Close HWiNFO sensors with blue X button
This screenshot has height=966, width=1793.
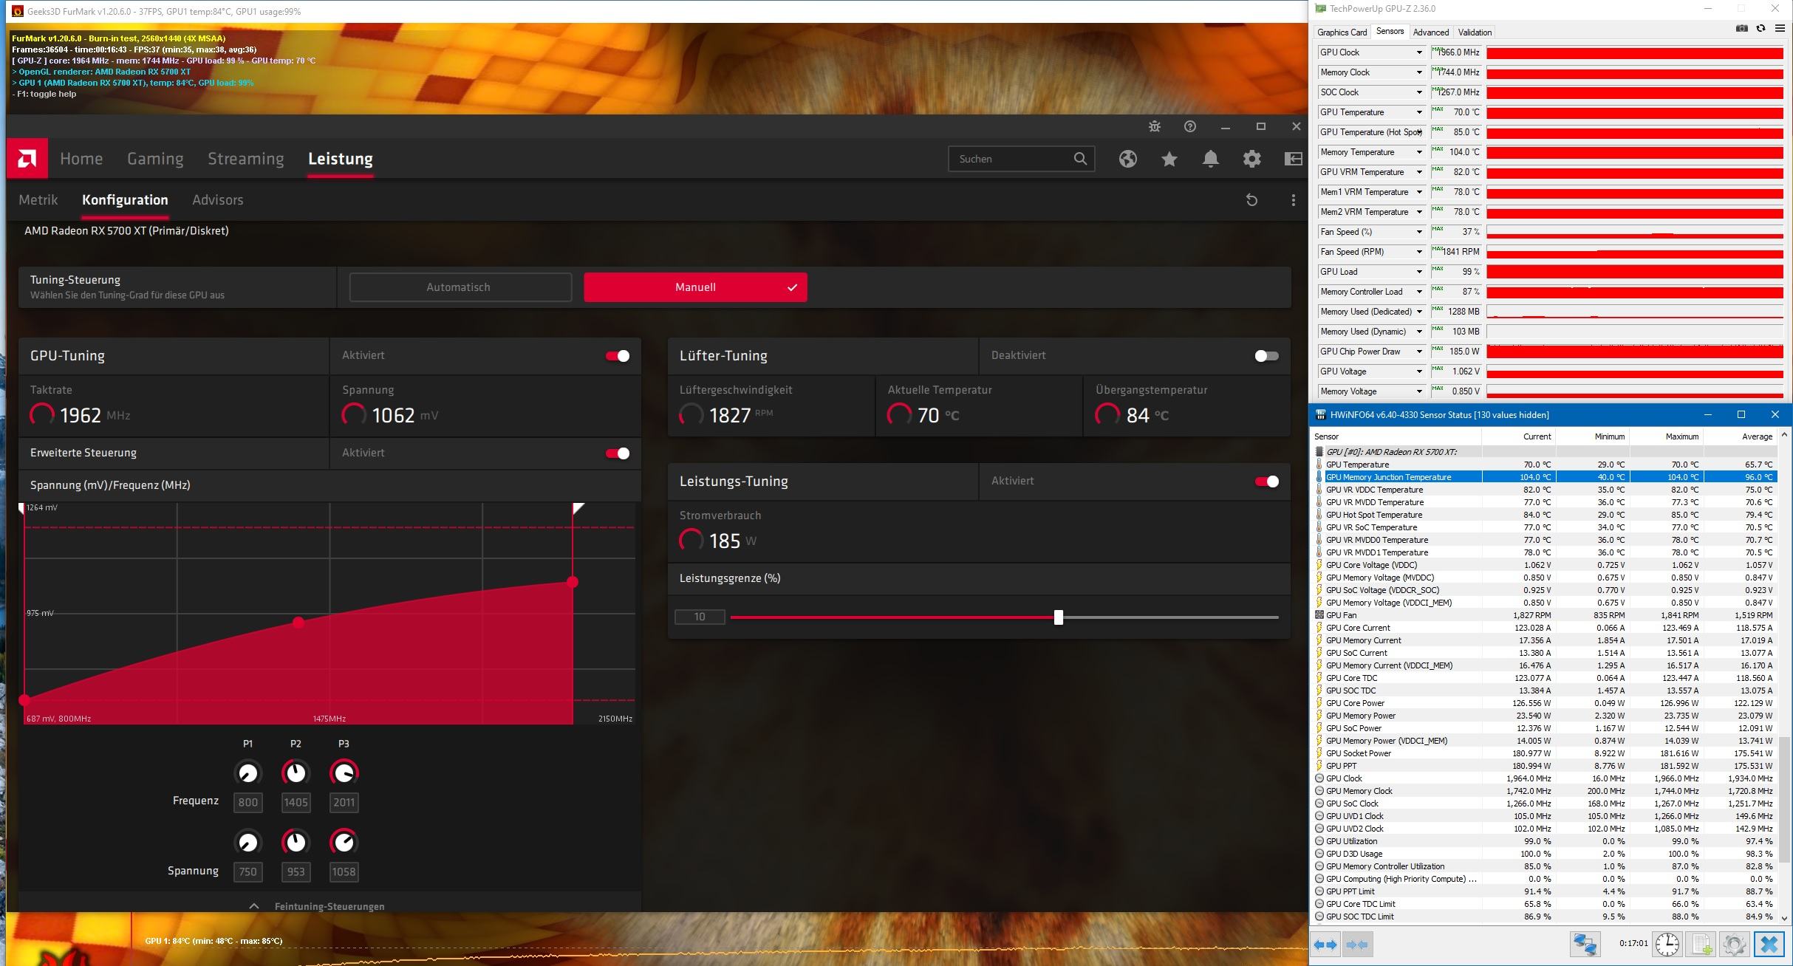(x=1769, y=945)
